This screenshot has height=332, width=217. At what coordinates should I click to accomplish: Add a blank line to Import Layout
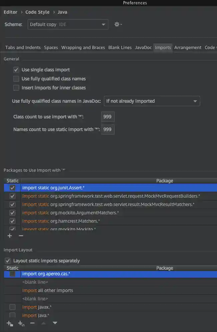pyautogui.click(x=21, y=323)
